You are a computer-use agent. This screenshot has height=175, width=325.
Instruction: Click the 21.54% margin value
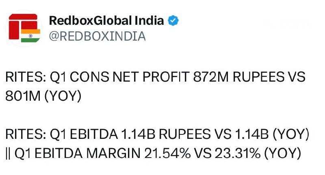167,153
